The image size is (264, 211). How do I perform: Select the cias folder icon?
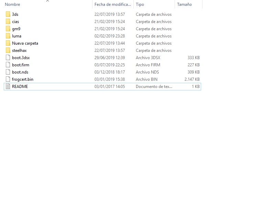[8, 22]
